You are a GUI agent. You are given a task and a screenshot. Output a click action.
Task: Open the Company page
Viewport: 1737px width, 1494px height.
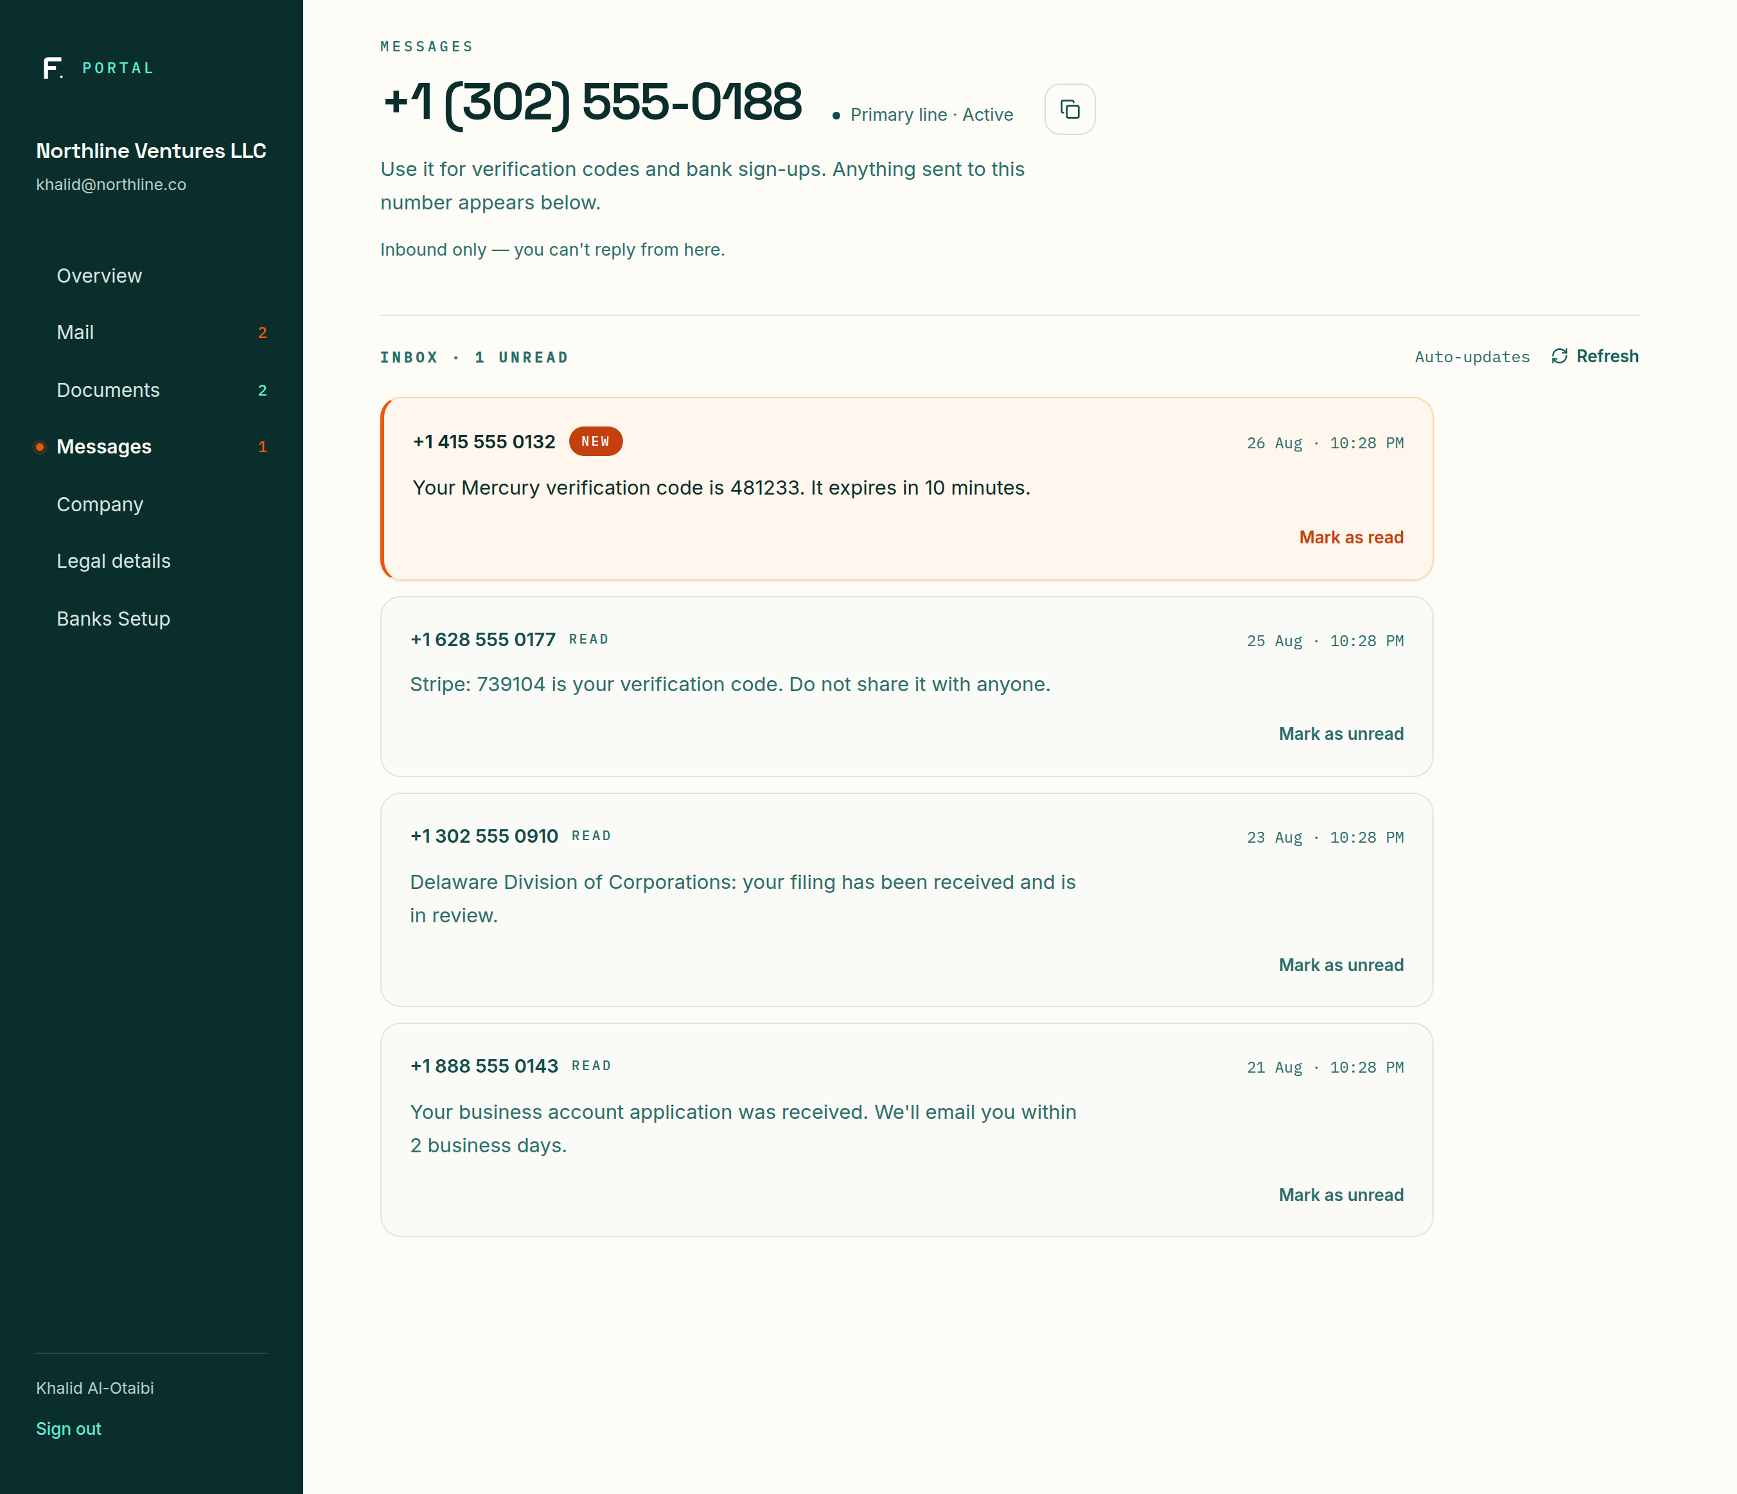(100, 504)
